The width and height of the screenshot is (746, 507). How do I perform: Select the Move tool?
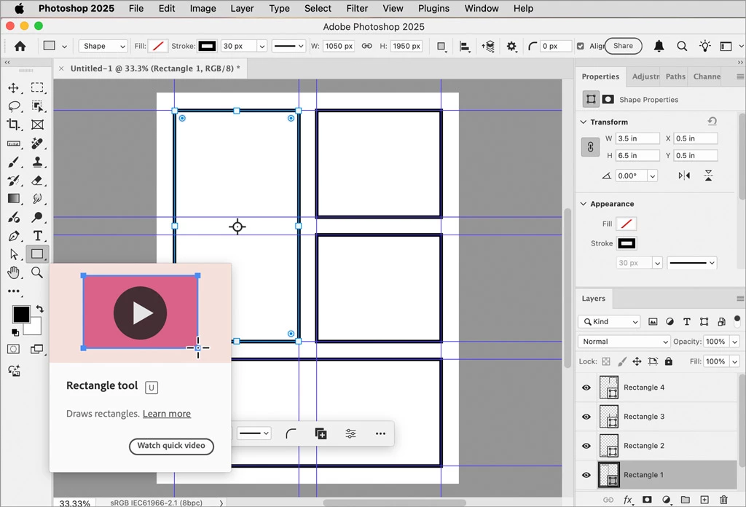tap(13, 88)
